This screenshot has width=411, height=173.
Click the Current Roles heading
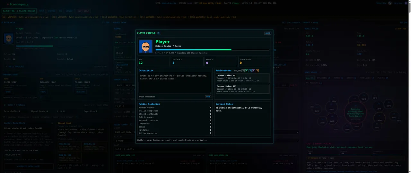pos(224,104)
